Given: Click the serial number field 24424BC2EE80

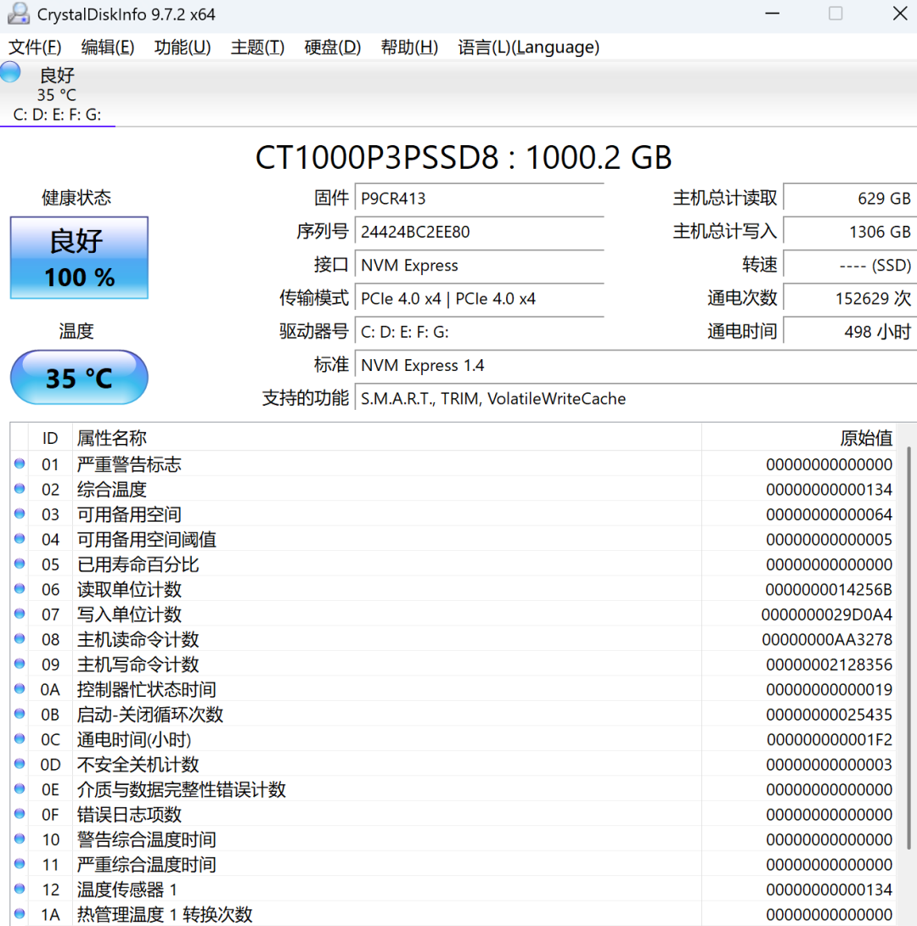Looking at the screenshot, I should (x=479, y=232).
